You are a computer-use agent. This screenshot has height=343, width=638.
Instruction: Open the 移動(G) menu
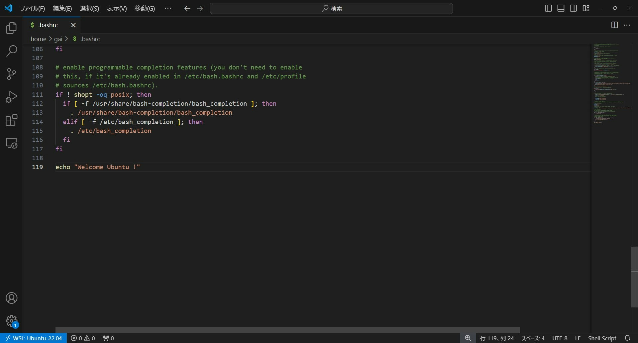[x=145, y=8]
